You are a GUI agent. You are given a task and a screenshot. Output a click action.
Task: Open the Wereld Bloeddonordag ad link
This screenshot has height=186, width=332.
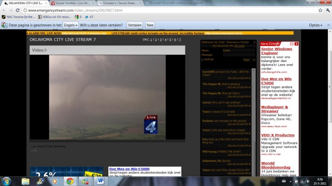pos(276,165)
